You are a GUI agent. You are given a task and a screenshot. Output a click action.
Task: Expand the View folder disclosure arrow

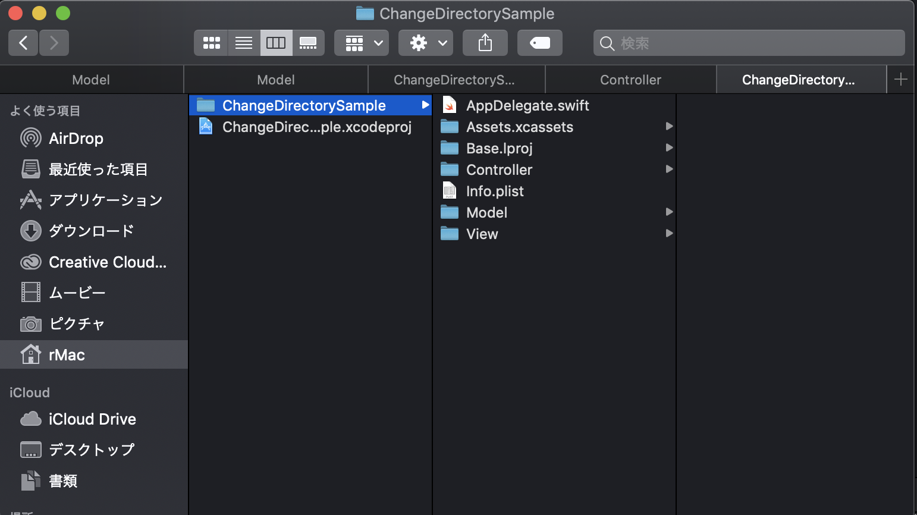point(669,234)
